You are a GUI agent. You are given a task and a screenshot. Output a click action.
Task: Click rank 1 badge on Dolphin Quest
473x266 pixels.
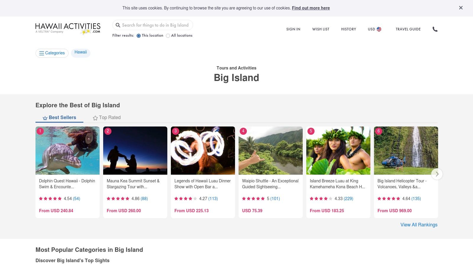40,131
